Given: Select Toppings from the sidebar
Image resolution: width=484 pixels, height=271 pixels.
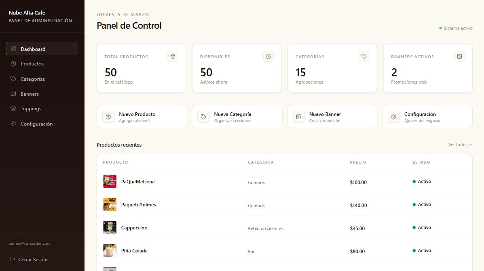Looking at the screenshot, I should (x=31, y=109).
